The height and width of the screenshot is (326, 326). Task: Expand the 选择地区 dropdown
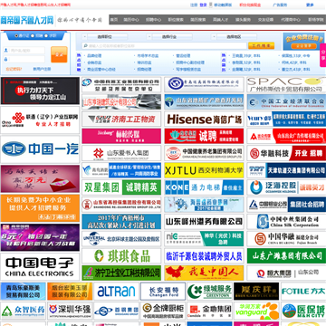[234, 37]
